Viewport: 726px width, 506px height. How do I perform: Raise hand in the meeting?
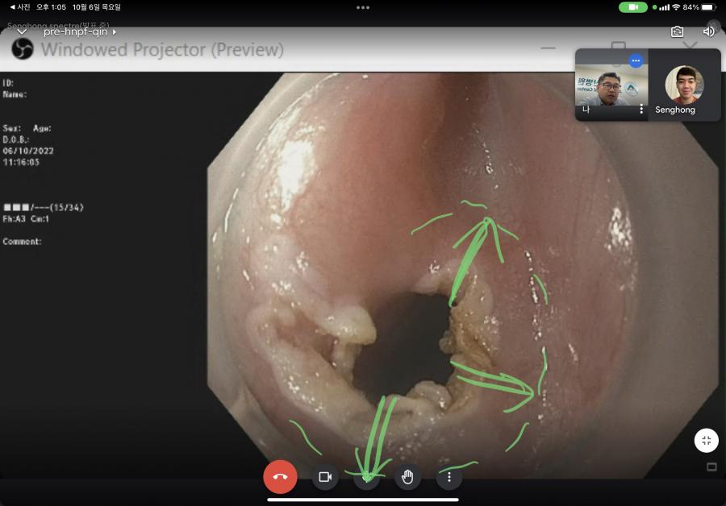(x=407, y=476)
